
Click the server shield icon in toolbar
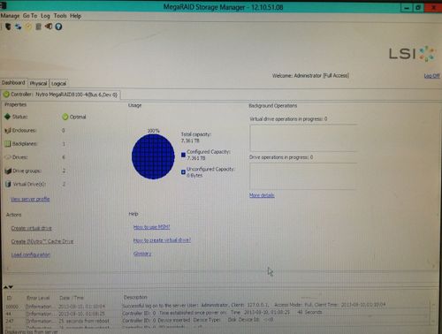coord(8,27)
